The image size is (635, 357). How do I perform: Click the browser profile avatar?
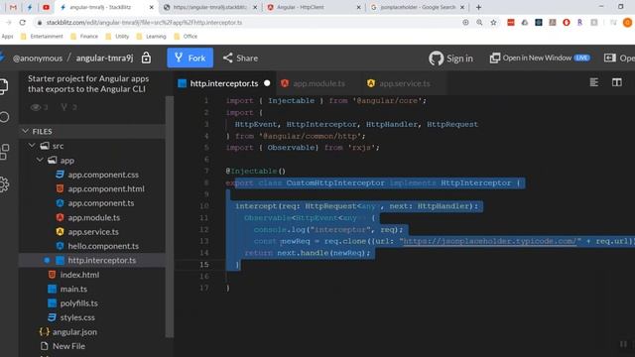point(627,23)
